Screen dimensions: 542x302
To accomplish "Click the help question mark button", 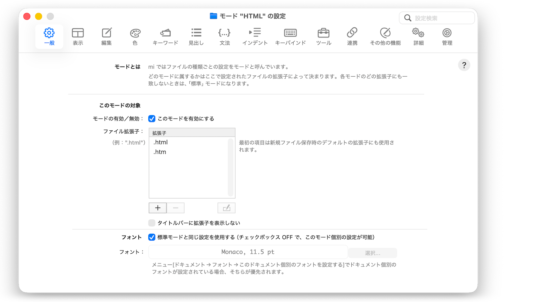I will pos(464,65).
